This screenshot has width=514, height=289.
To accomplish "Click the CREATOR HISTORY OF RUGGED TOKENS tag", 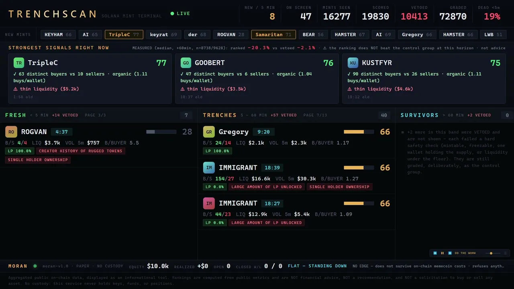I will (x=81, y=151).
